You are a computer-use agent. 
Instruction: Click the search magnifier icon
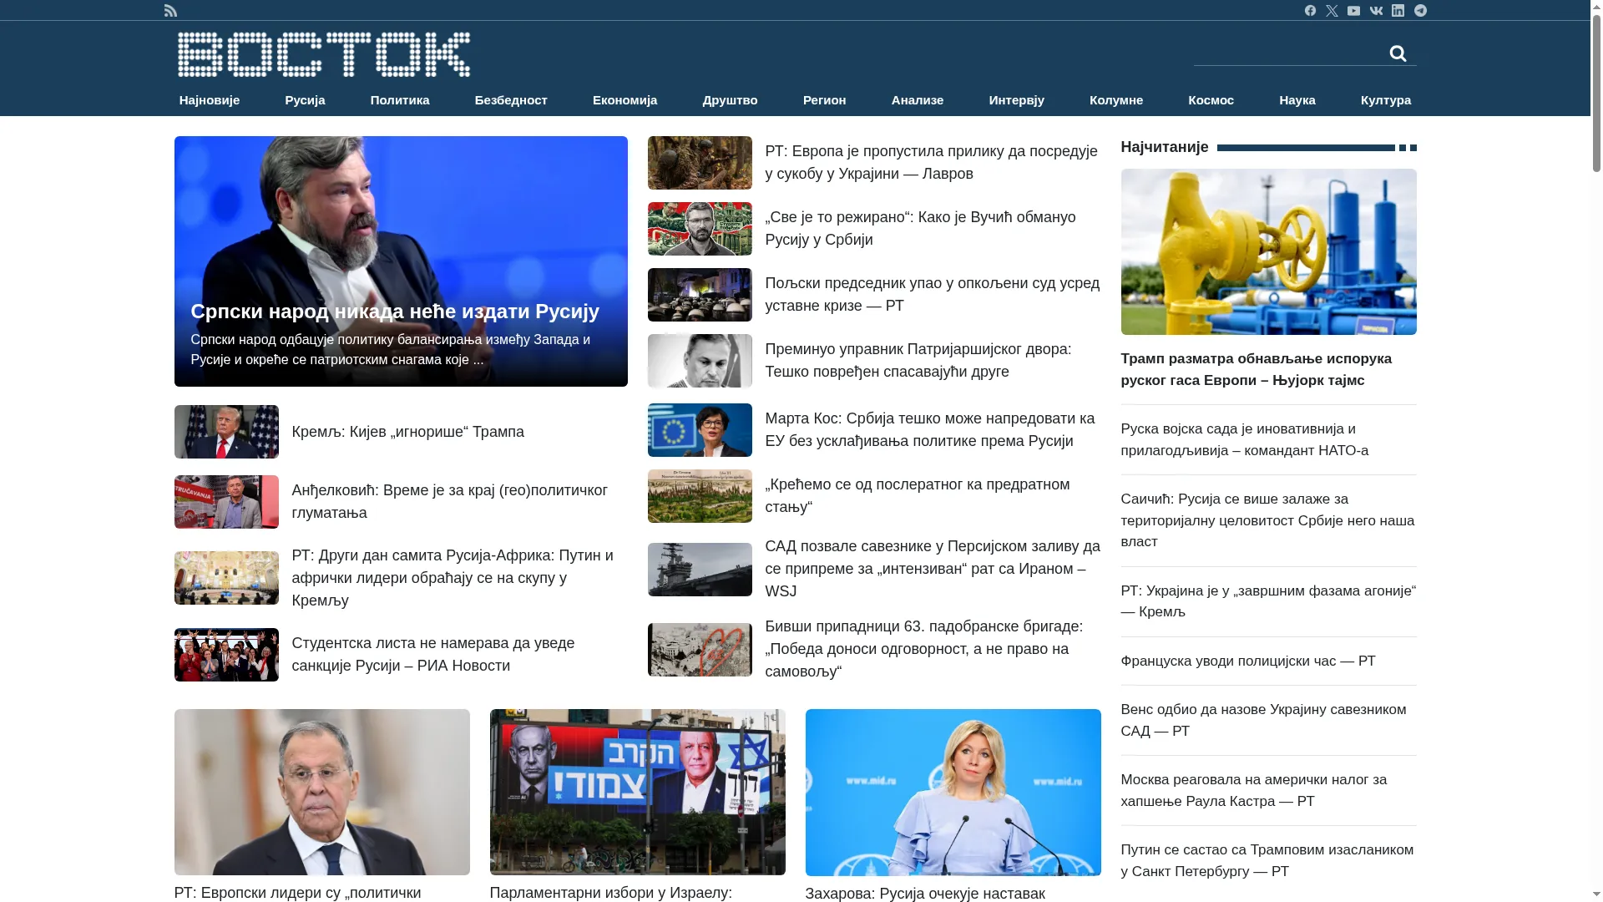[1398, 53]
